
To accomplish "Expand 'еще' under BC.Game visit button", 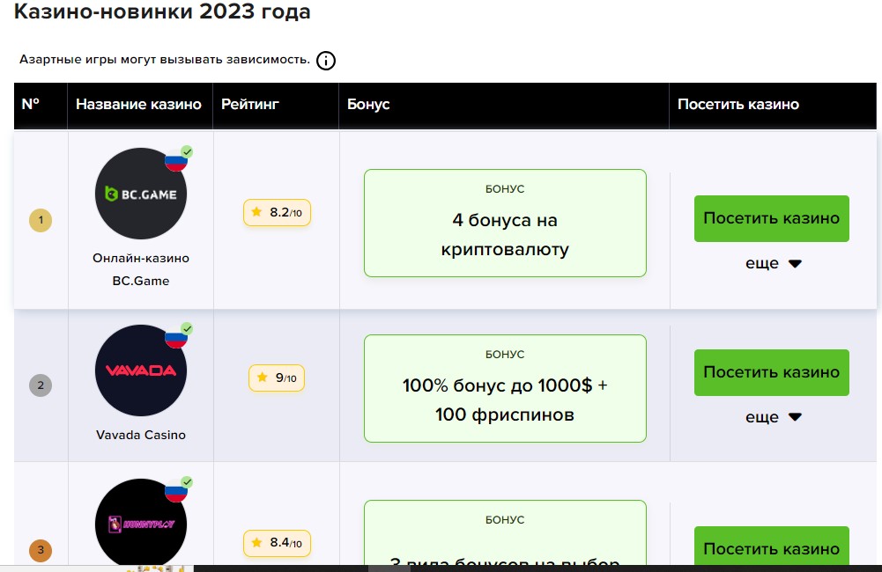I will point(773,263).
